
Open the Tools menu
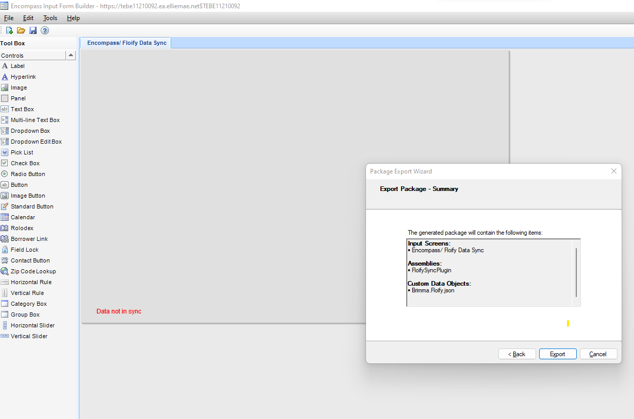[x=50, y=18]
